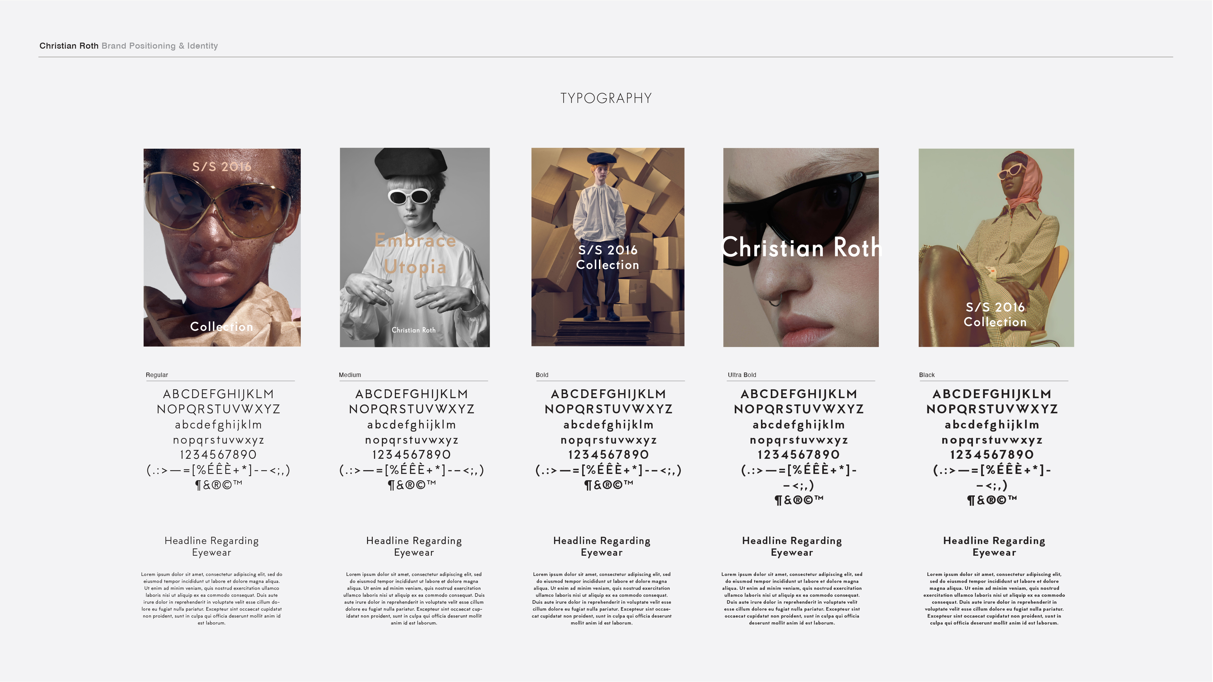Select the Bold weight label
This screenshot has width=1213, height=682.
[542, 375]
